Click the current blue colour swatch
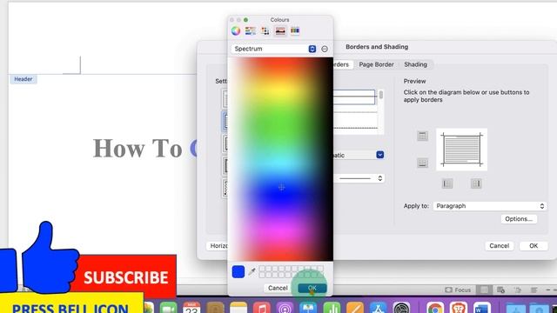 [238, 272]
